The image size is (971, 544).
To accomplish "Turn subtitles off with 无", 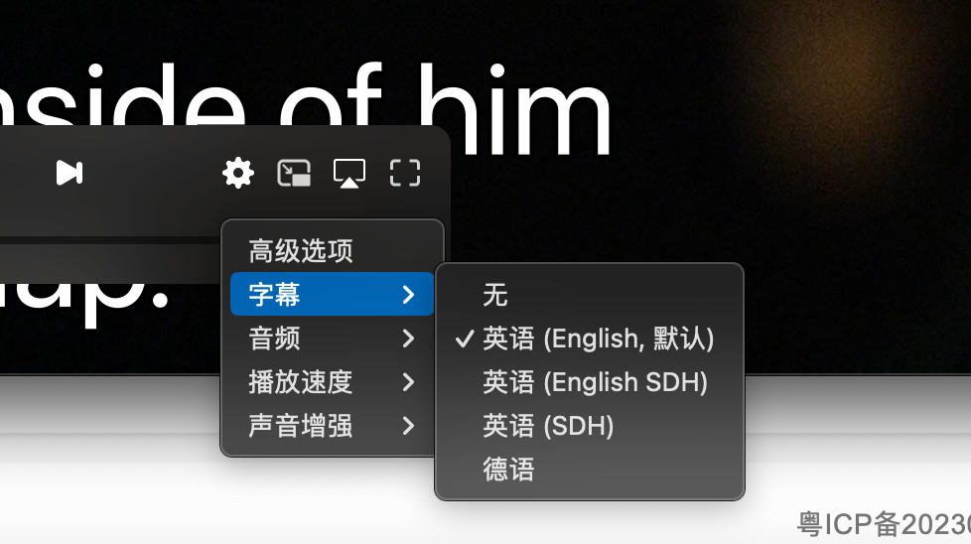I will pyautogui.click(x=590, y=295).
